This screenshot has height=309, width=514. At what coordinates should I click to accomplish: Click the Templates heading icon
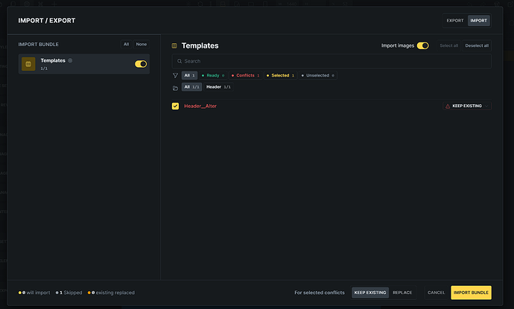(x=174, y=46)
